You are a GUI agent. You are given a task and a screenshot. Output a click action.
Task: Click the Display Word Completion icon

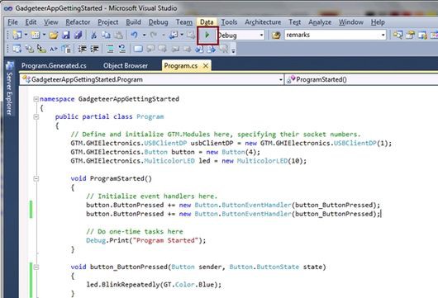pyautogui.click(x=54, y=49)
